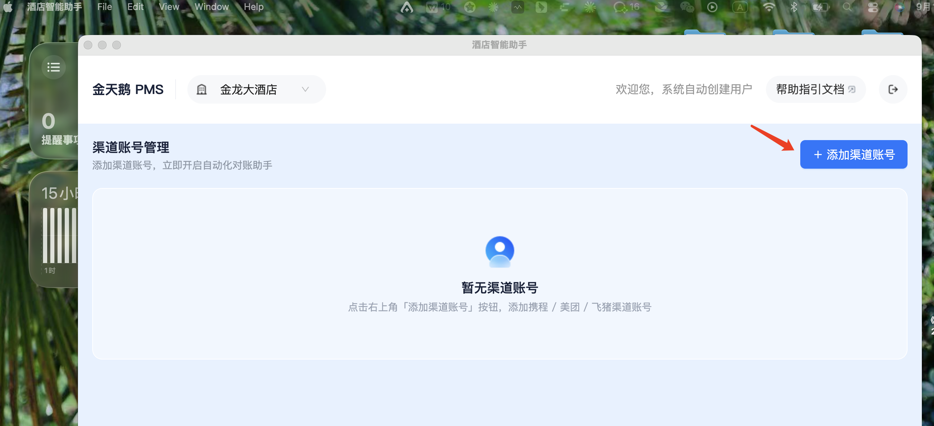Screen dimensions: 934x426
Task: Click the blue user avatar icon
Action: (x=500, y=251)
